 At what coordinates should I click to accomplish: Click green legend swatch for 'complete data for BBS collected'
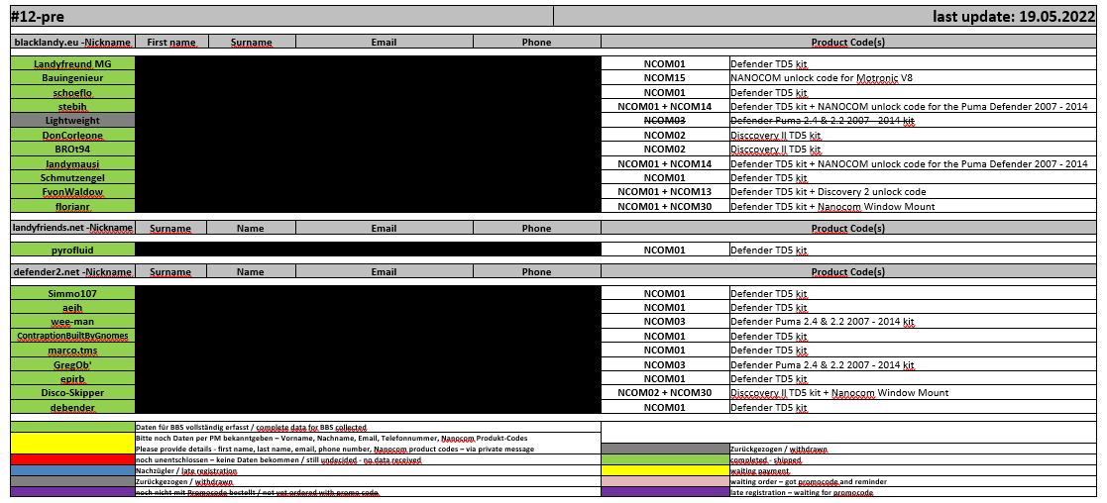point(72,427)
